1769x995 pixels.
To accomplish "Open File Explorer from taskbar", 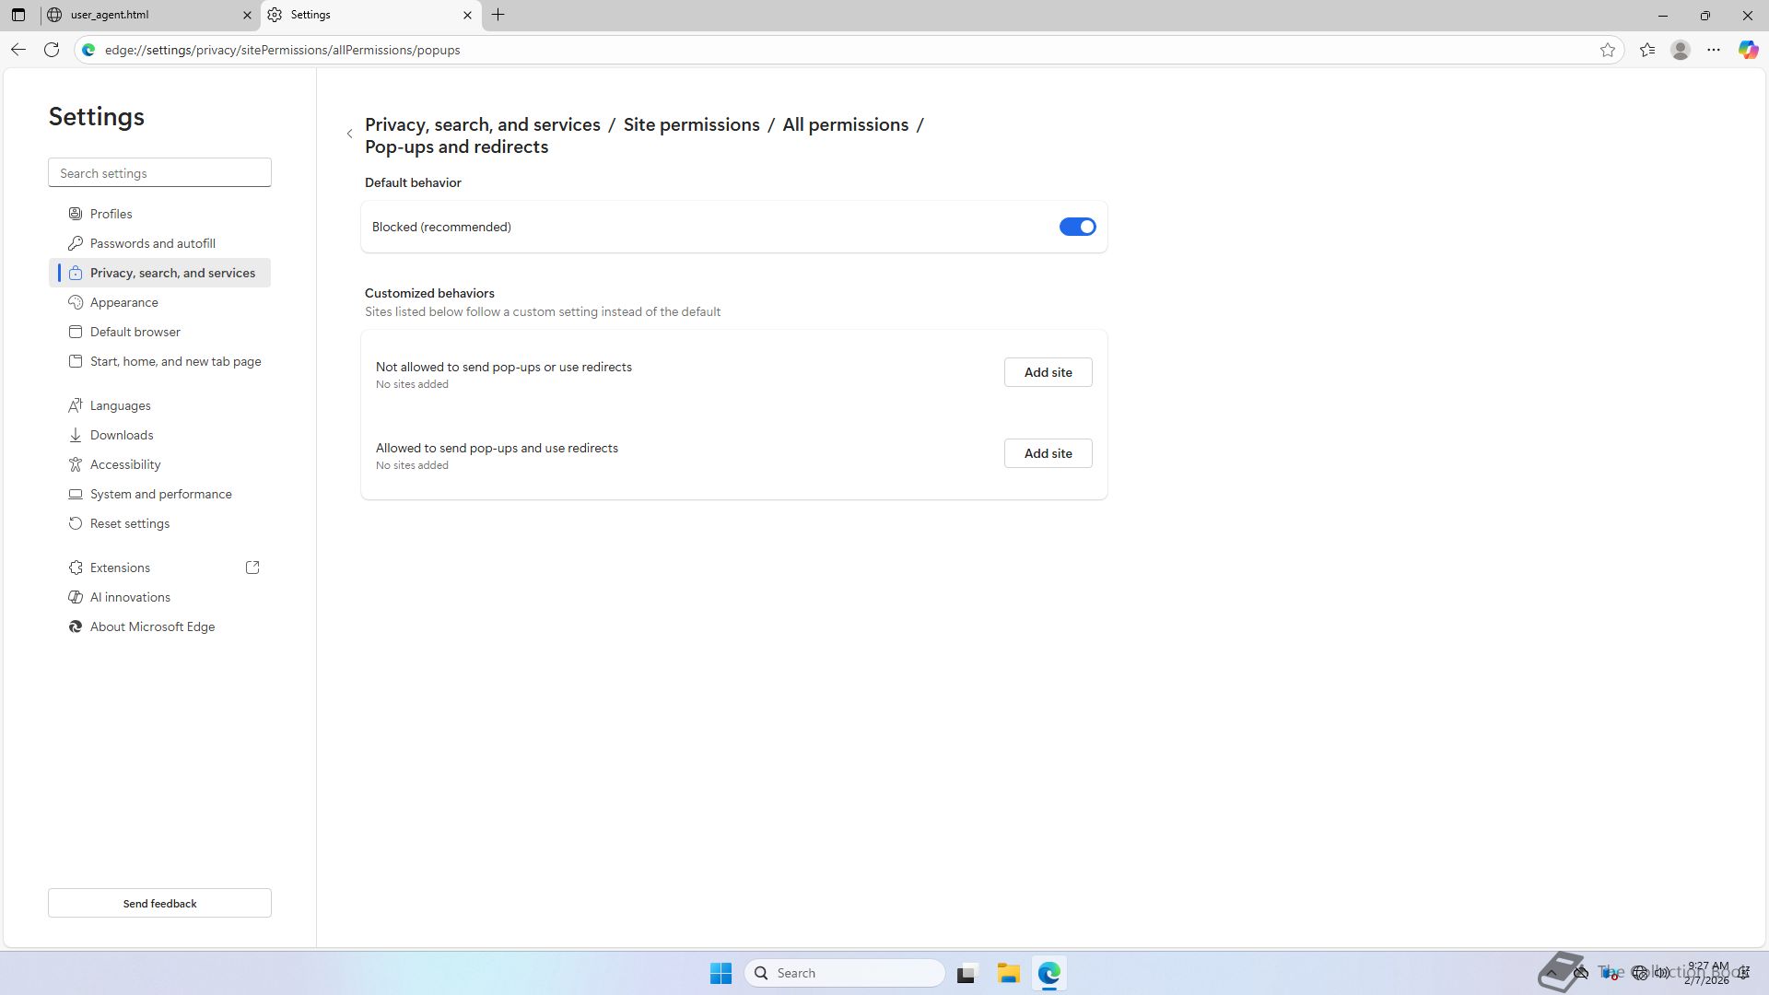I will point(1008,973).
